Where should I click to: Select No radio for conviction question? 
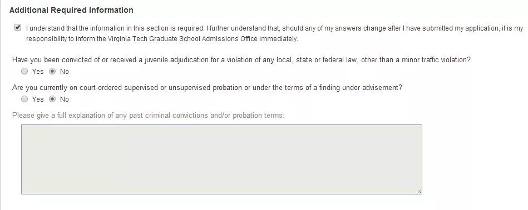(52, 71)
